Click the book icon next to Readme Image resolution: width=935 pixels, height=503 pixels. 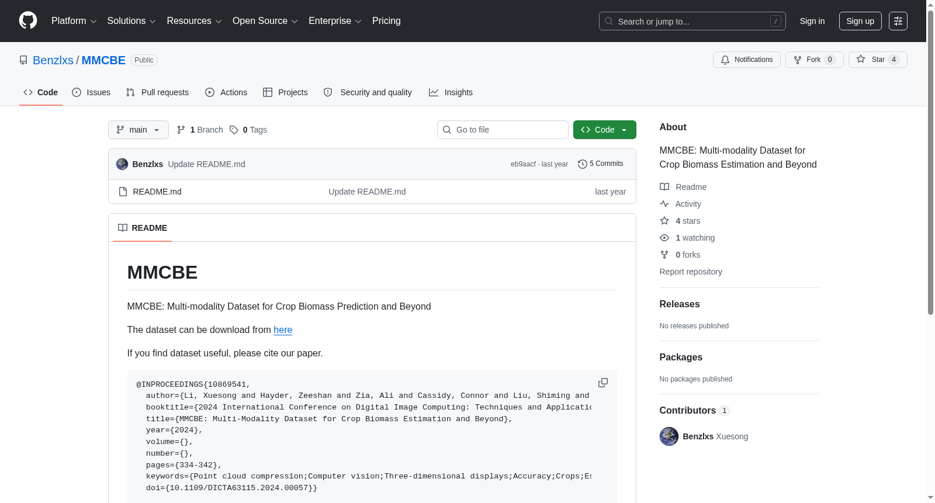[x=664, y=187]
